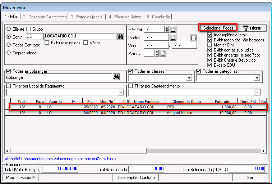Click Selecionar Todas button
The height and width of the screenshot is (184, 272).
[x=218, y=28]
